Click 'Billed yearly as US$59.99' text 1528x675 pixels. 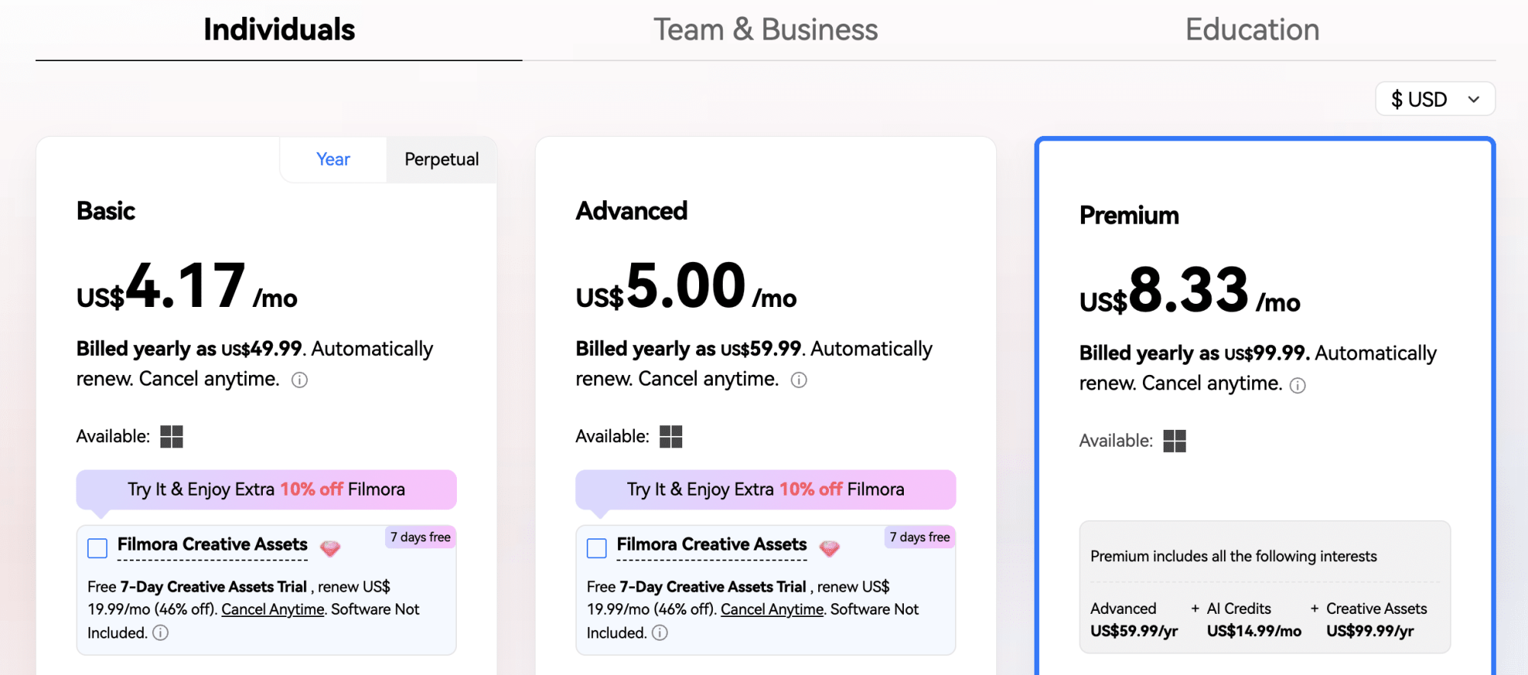688,349
